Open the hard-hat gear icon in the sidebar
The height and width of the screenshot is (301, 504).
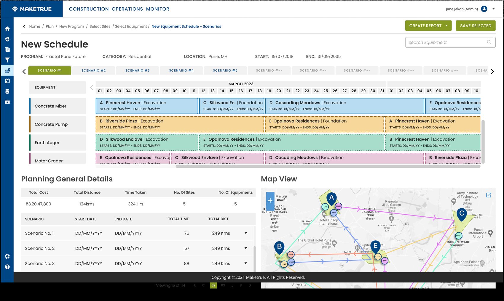click(7, 39)
